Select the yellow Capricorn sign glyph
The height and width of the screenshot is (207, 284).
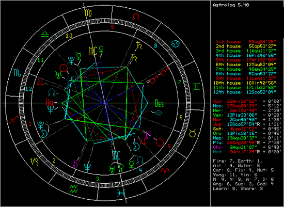pyautogui.click(x=35, y=162)
